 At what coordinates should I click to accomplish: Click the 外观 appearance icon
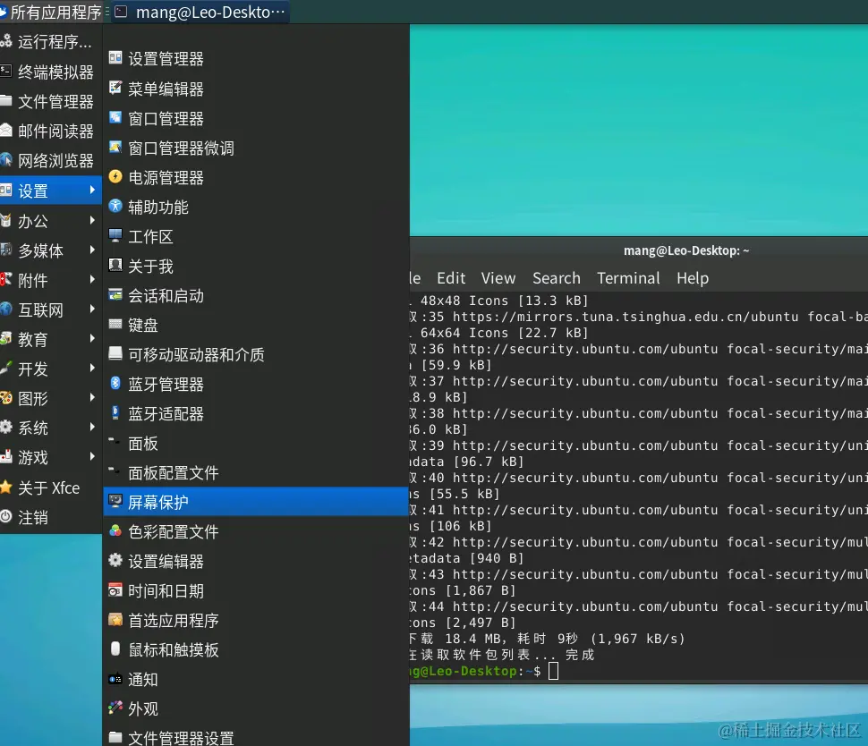point(115,708)
